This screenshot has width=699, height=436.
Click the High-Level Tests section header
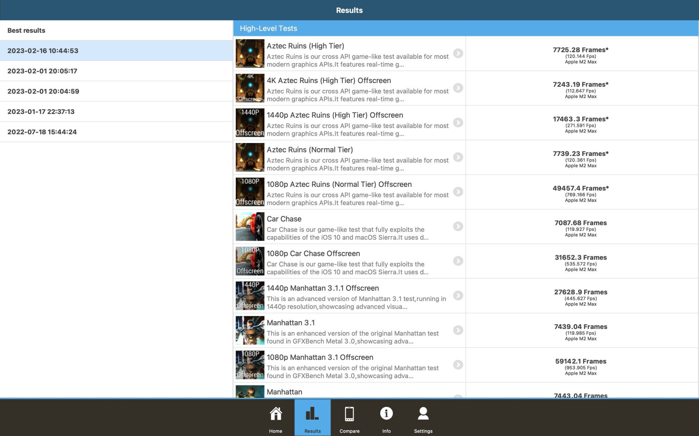[268, 29]
